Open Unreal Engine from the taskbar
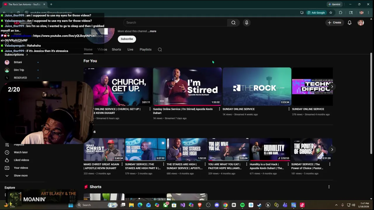 pyautogui.click(x=268, y=205)
